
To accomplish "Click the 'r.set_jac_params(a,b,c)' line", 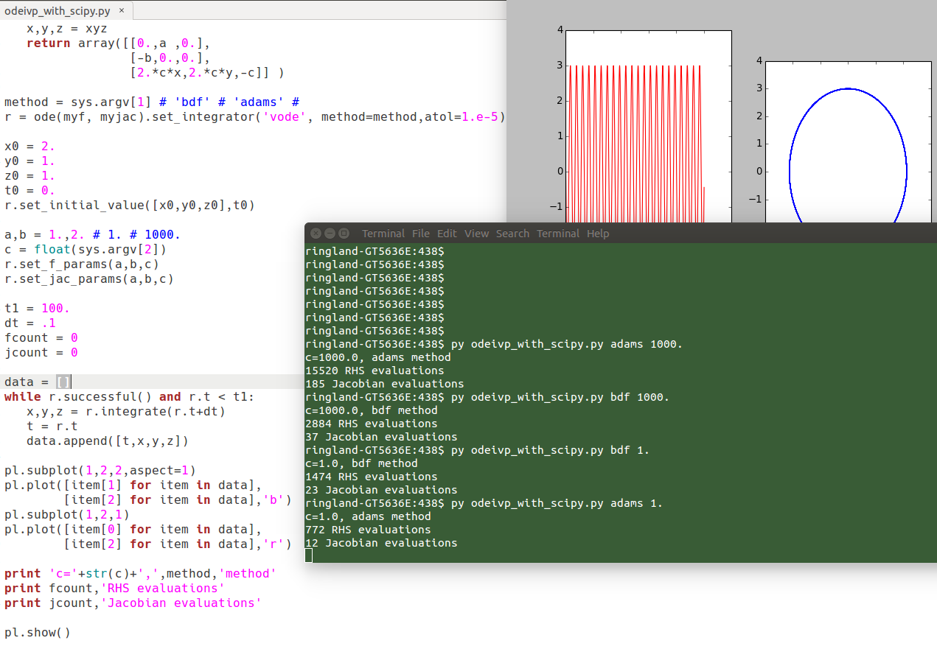I will [88, 279].
